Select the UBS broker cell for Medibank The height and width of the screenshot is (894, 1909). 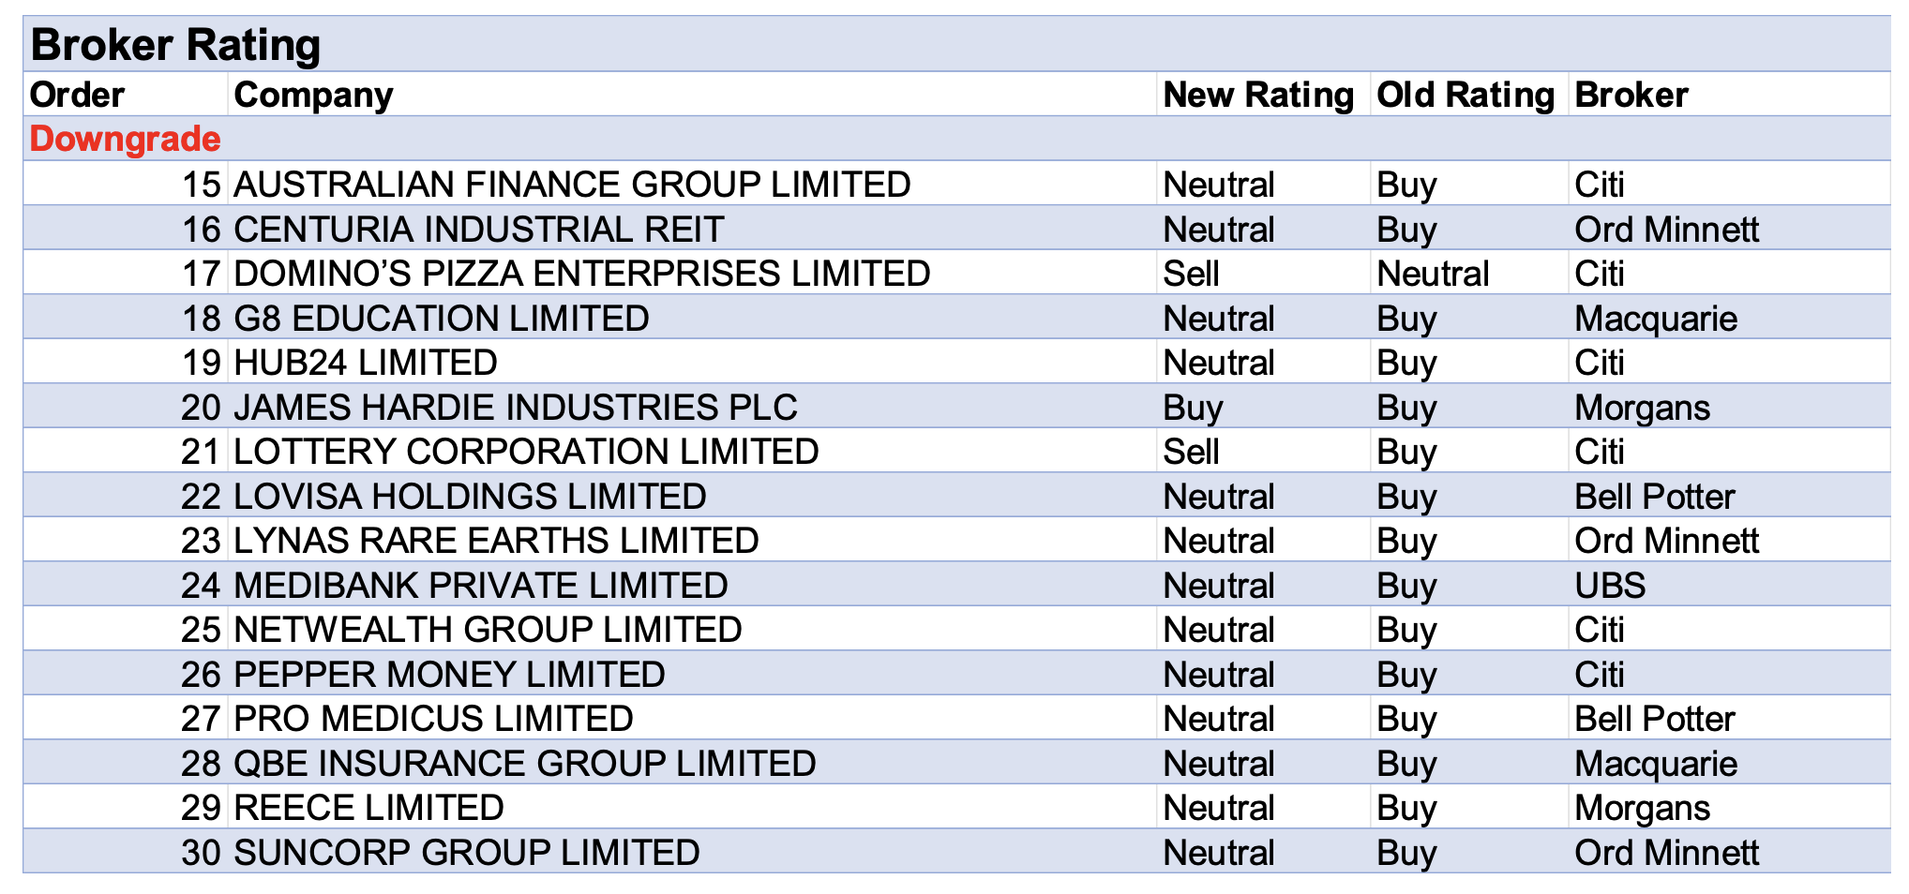point(1610,586)
